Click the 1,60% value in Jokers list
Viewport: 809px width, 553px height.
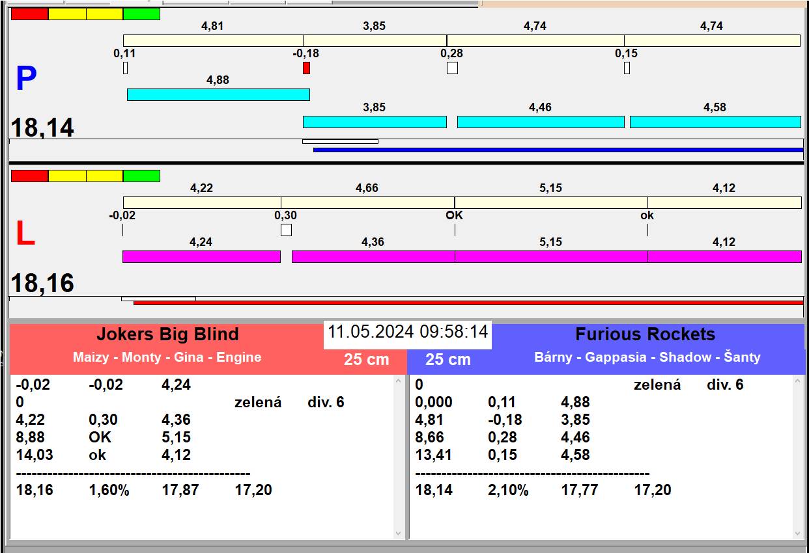[109, 490]
